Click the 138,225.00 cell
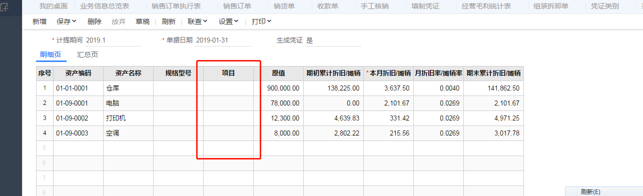This screenshot has height=196, width=643. pyautogui.click(x=334, y=88)
